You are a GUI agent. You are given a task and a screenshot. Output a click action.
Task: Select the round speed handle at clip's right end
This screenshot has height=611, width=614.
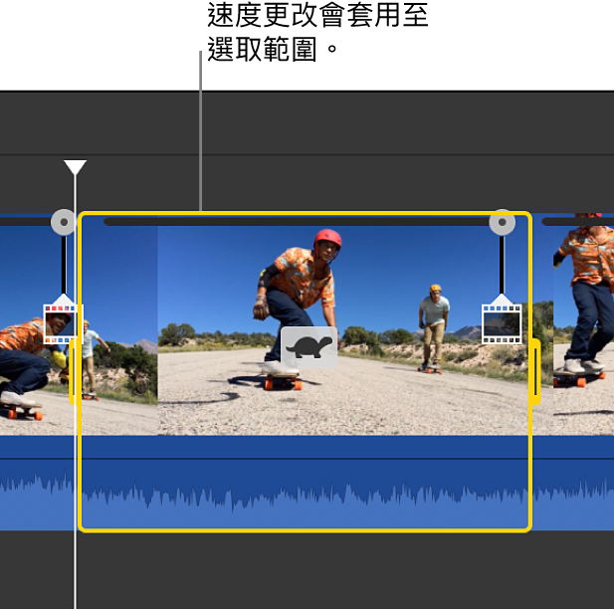tap(503, 222)
